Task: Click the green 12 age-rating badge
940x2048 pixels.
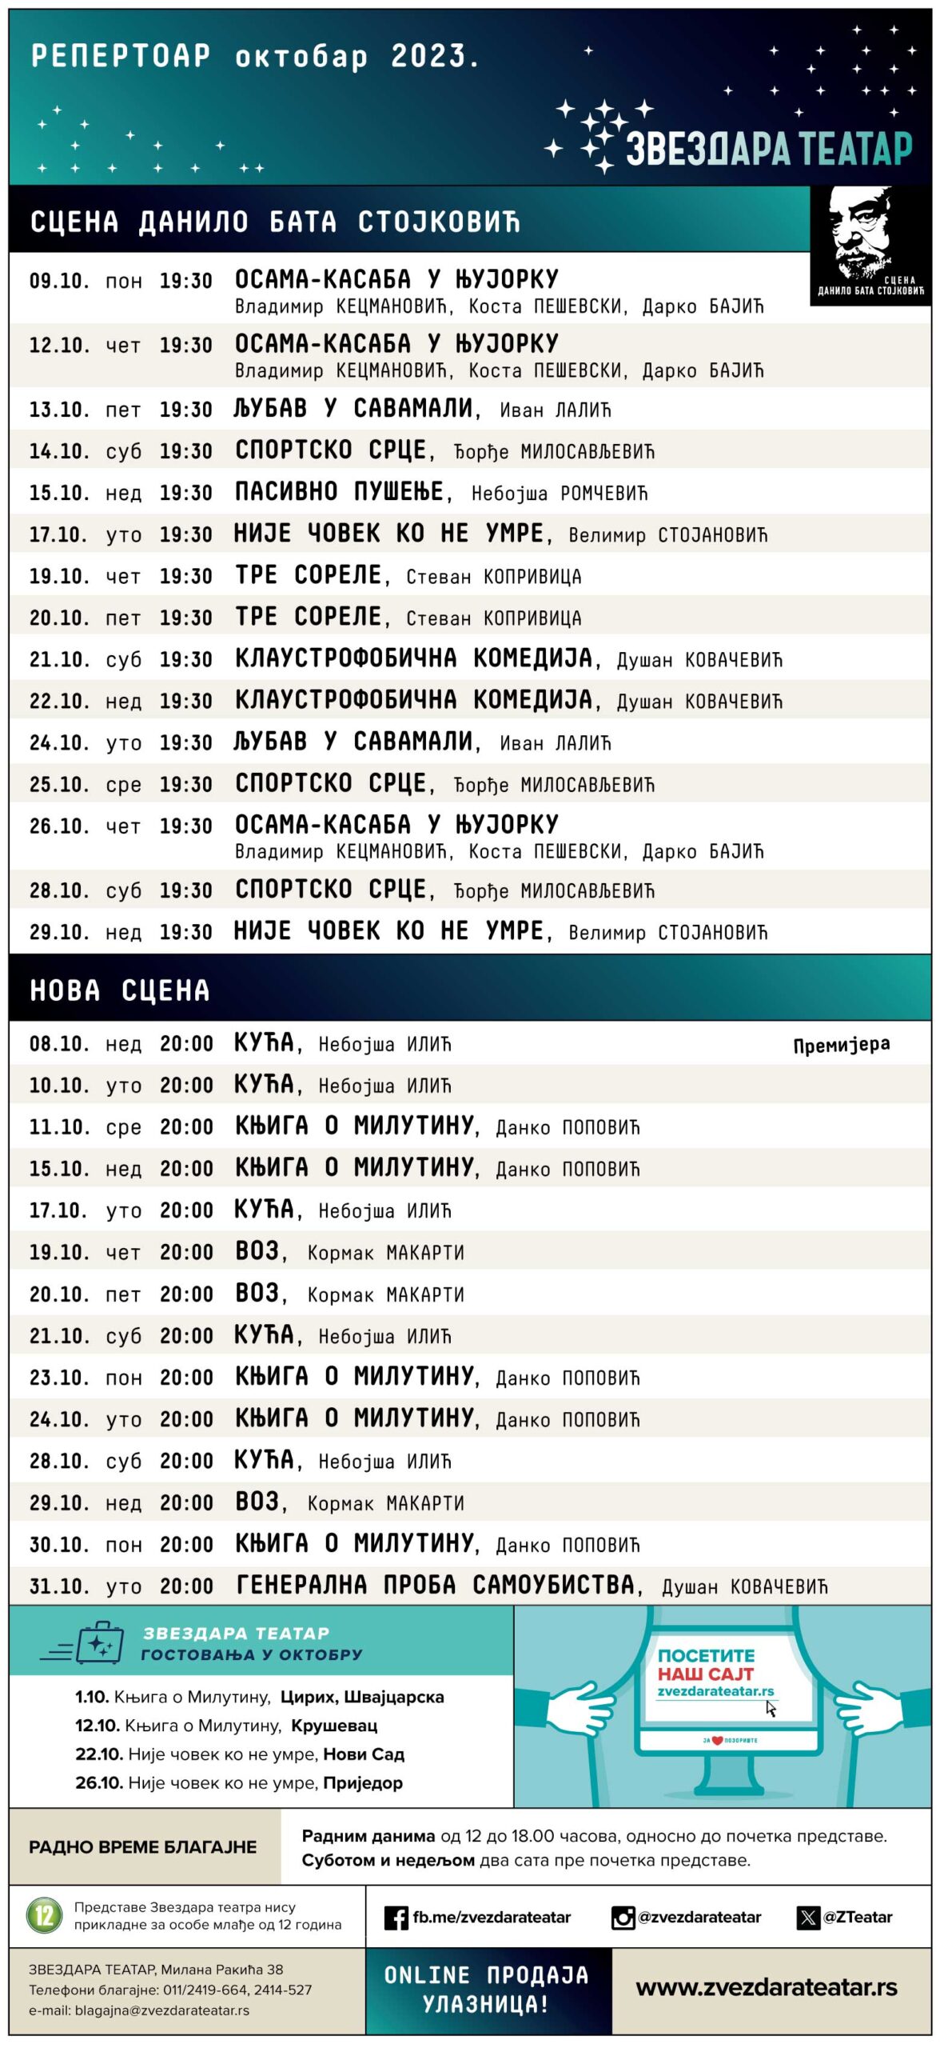Action: pos(45,1916)
